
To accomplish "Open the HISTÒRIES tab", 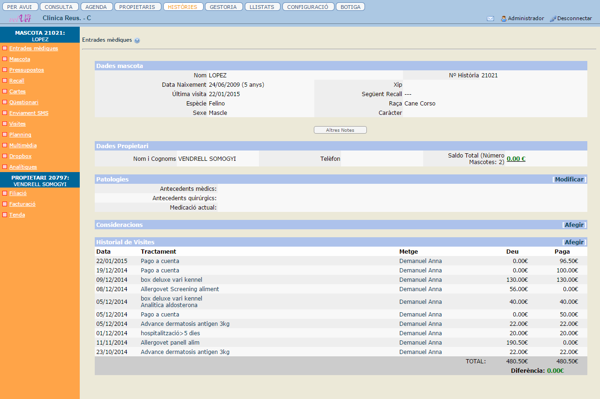I will (x=183, y=7).
